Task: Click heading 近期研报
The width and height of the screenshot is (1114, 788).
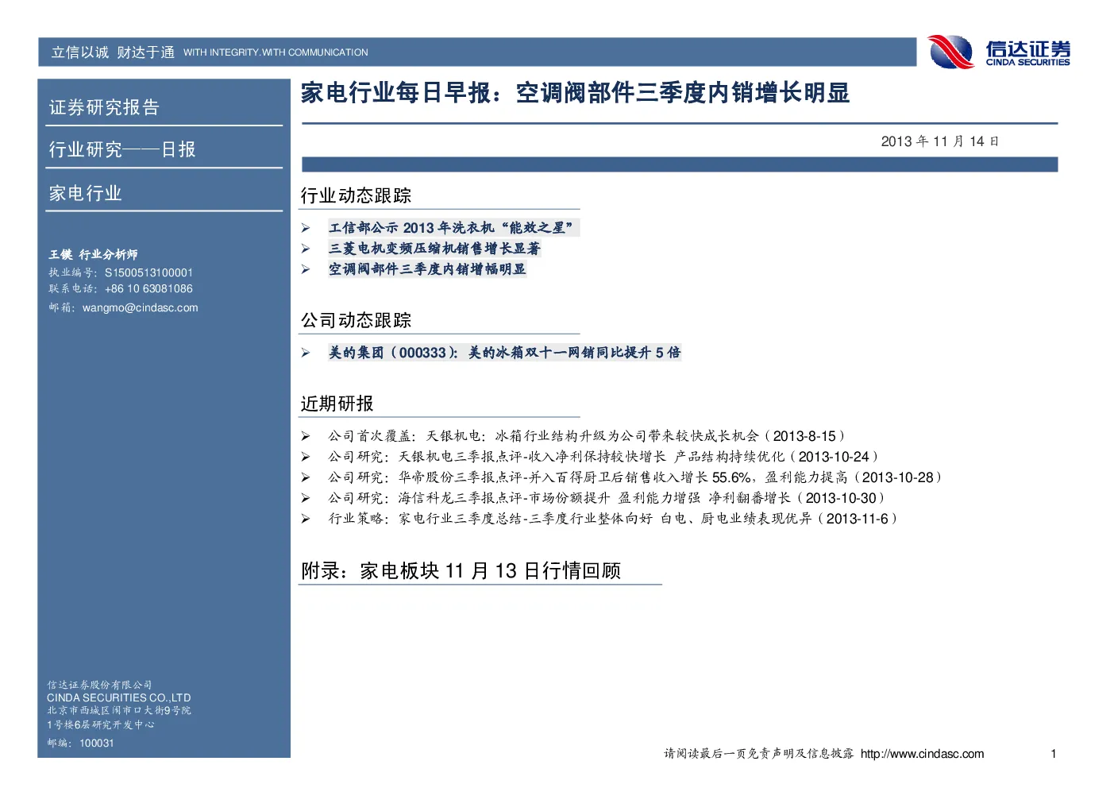Action: point(337,404)
